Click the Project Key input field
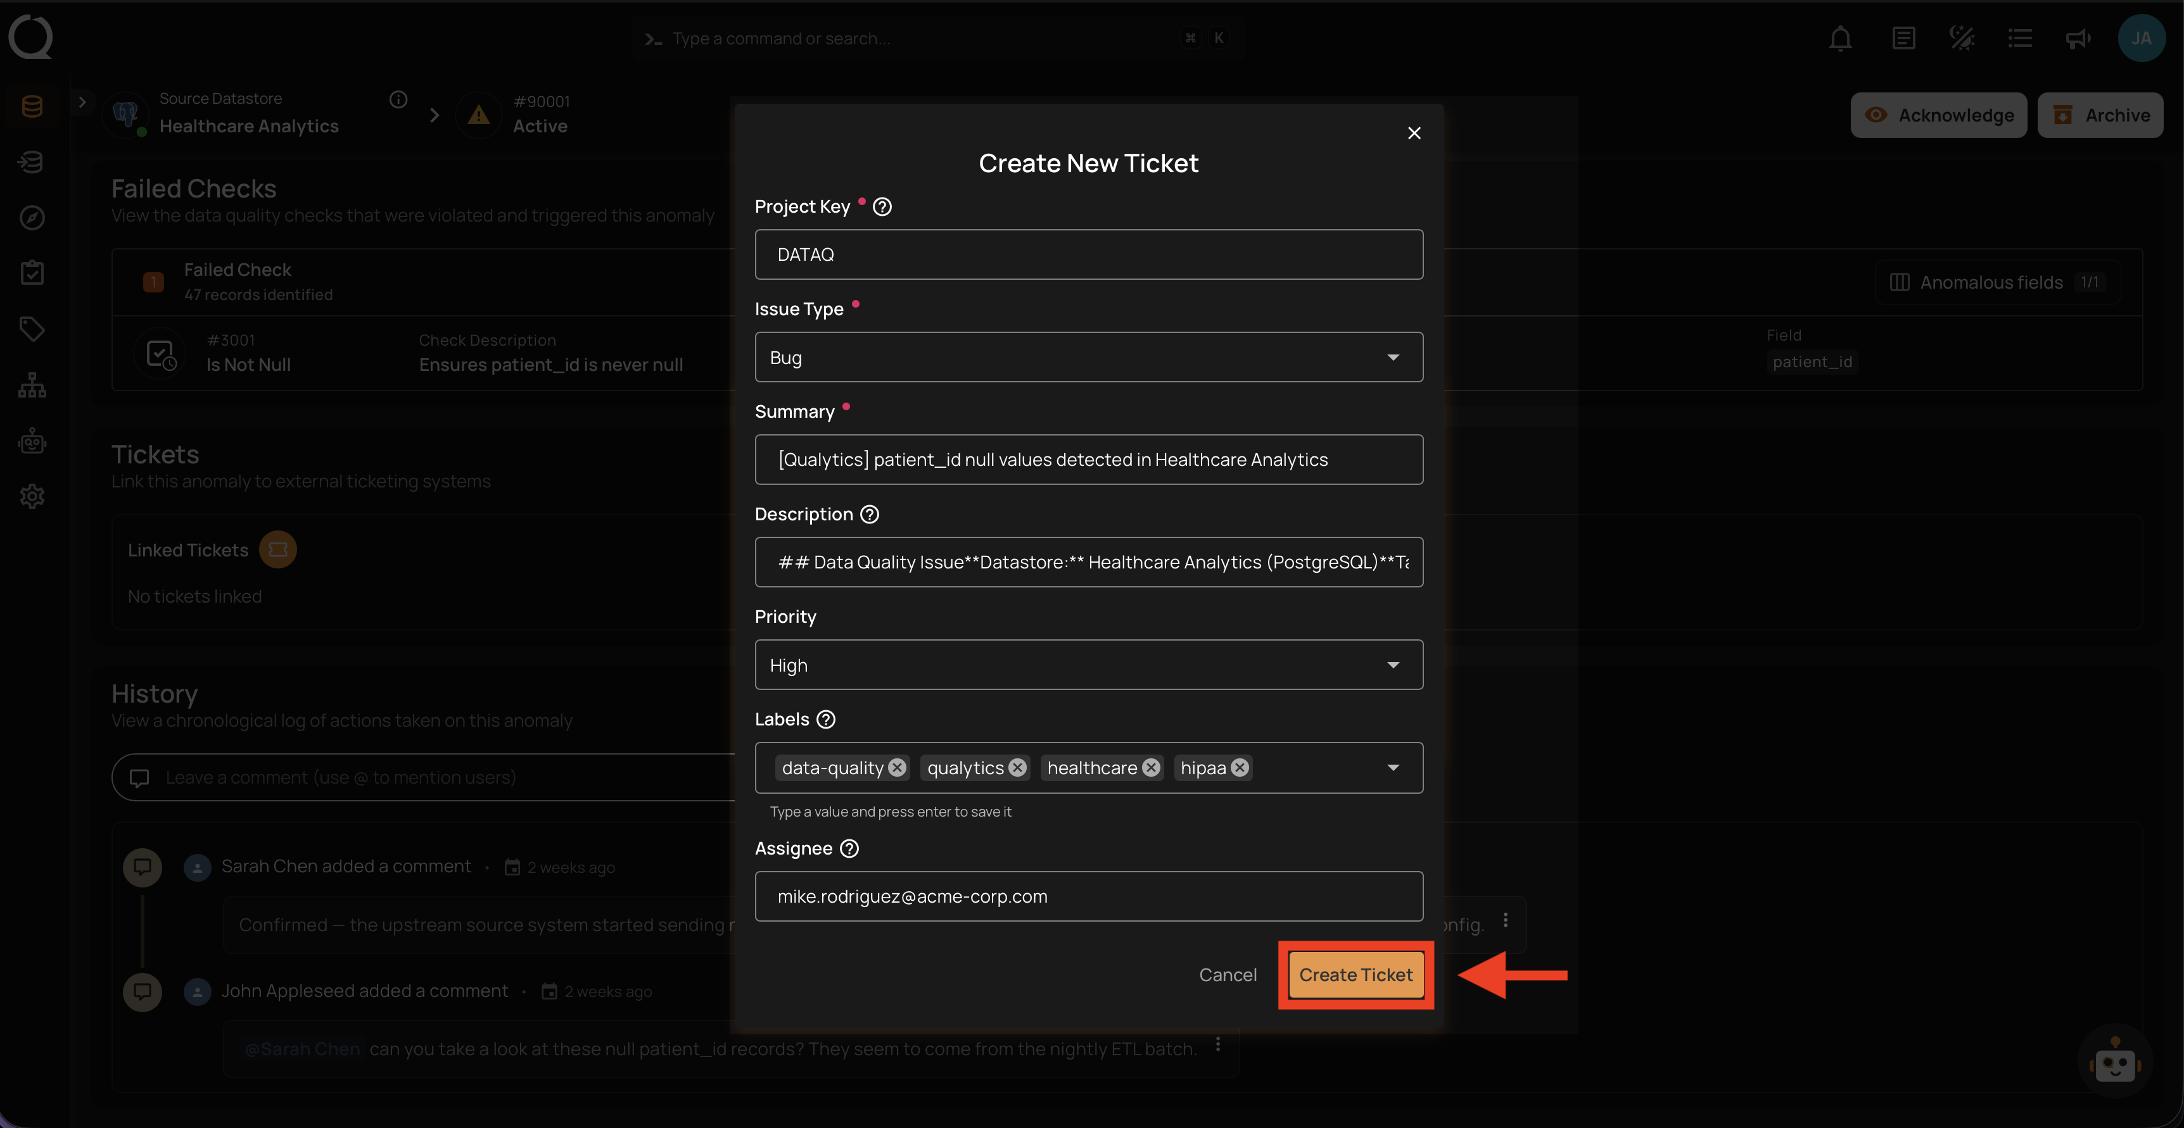The image size is (2184, 1128). [x=1089, y=255]
